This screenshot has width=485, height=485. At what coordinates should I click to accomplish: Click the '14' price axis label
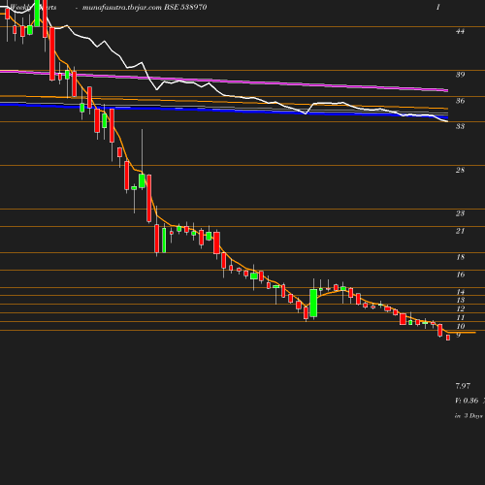[x=460, y=292]
